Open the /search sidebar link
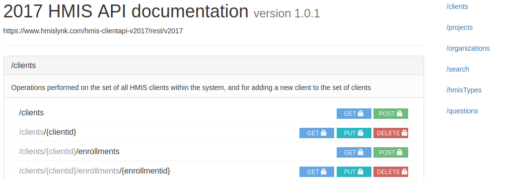 457,69
